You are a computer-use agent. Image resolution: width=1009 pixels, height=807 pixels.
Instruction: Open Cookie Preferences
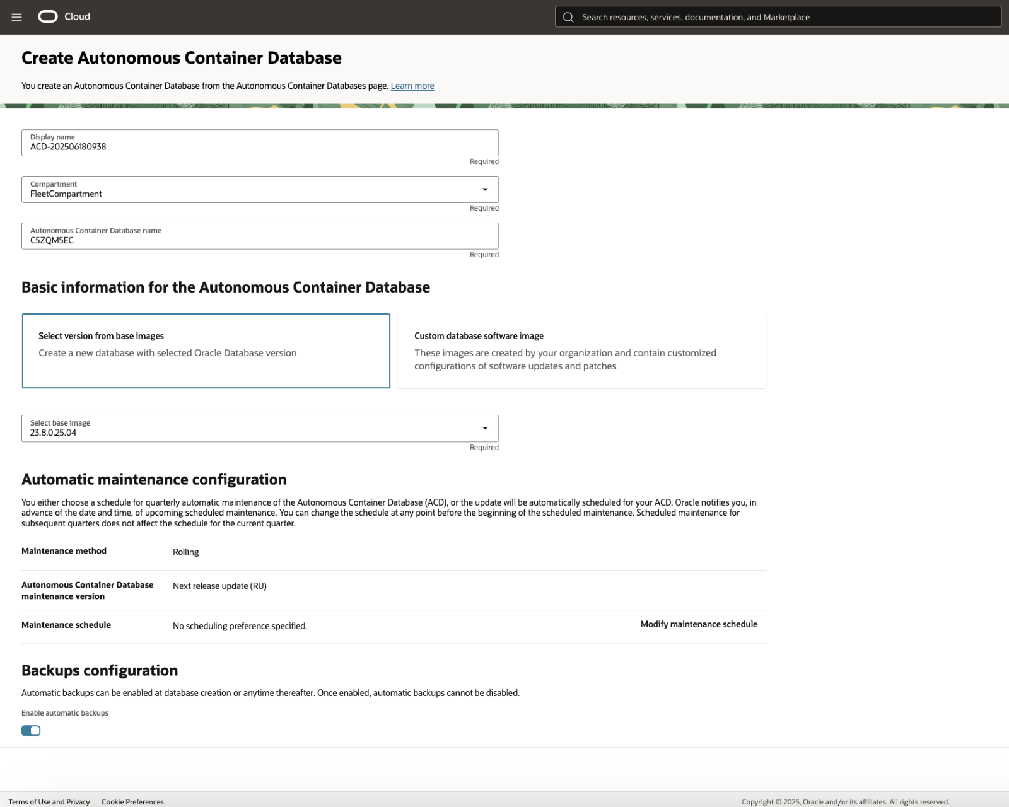[132, 802]
